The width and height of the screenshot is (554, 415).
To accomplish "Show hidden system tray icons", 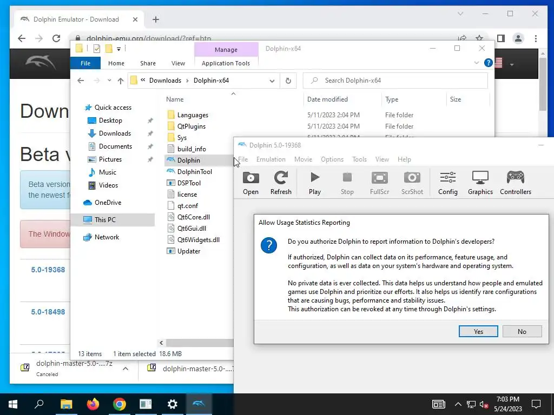I will point(458,404).
